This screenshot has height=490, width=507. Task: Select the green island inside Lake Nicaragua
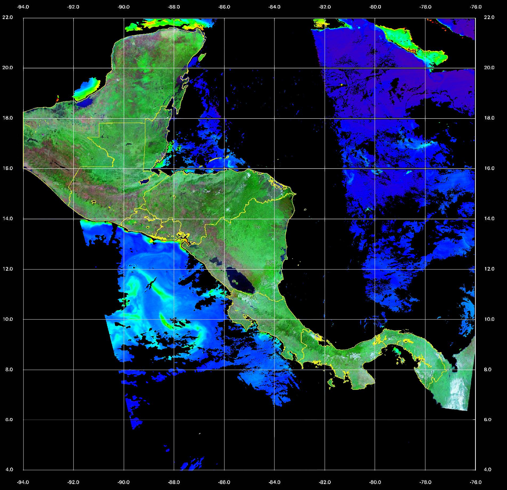pos(235,281)
